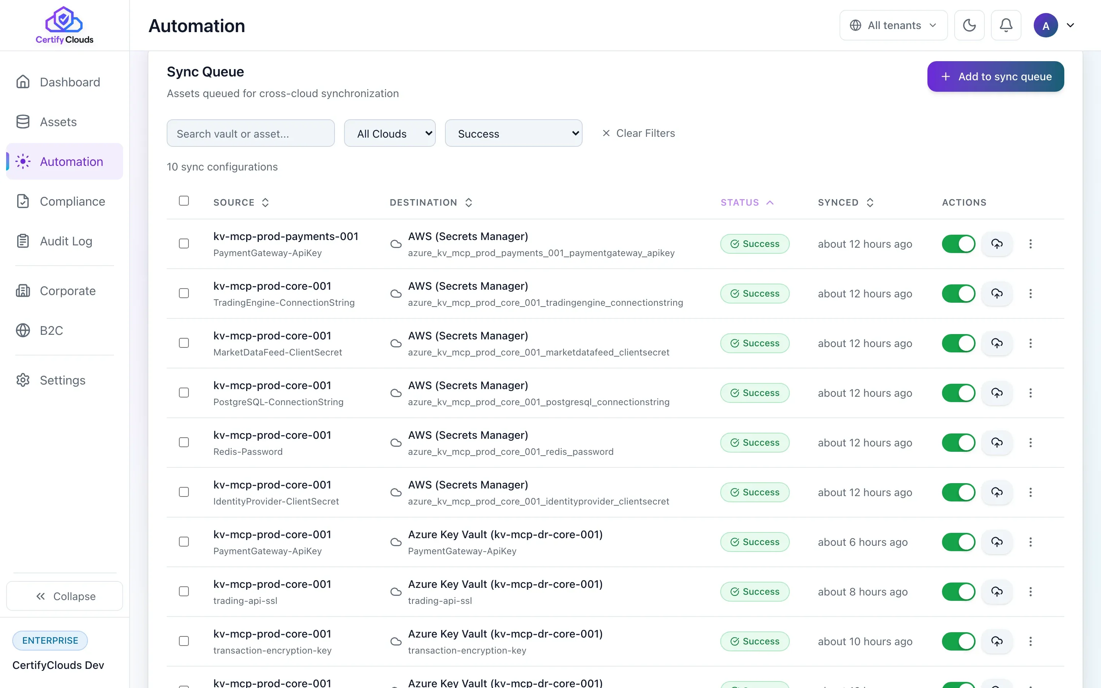This screenshot has height=688, width=1101.
Task: Open the Assets page
Action: pos(65,122)
